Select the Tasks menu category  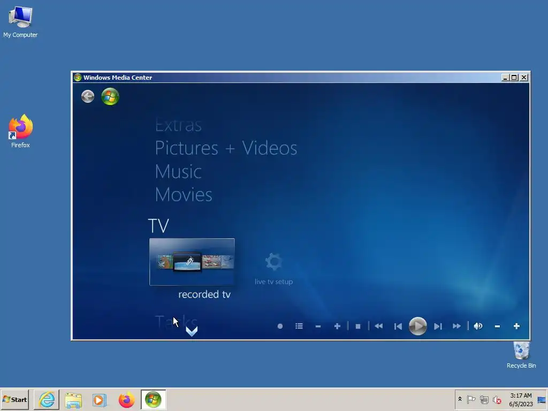tap(176, 321)
